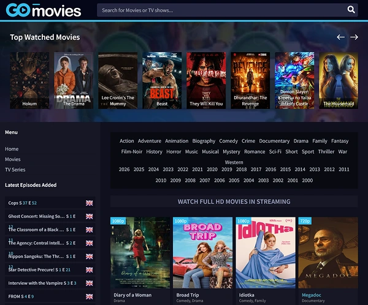The height and width of the screenshot is (305, 368).
Task: Filter by Documentary genre link
Action: click(274, 141)
